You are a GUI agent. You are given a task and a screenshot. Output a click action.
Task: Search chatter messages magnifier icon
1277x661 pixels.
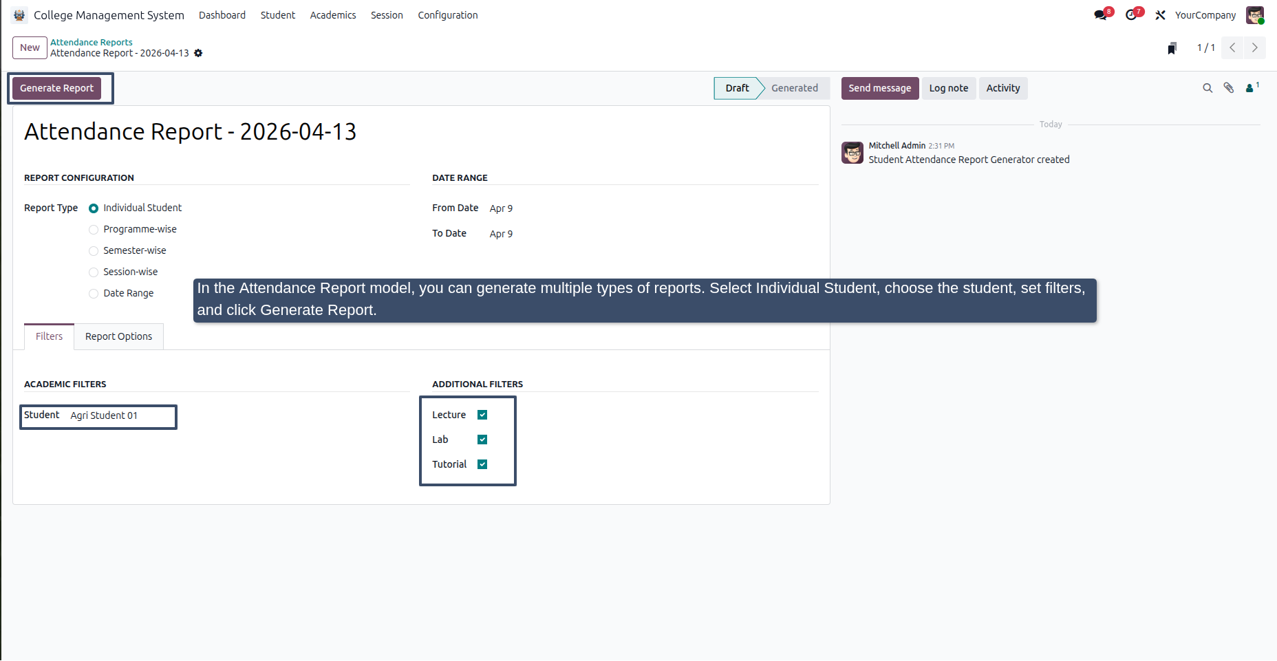(1208, 88)
